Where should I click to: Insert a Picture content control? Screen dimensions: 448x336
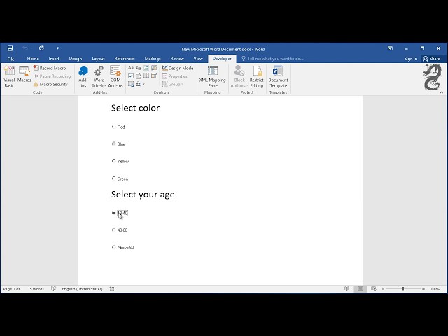tap(146, 68)
